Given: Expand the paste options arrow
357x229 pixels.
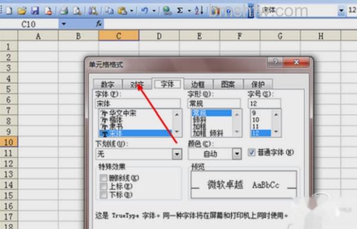Looking at the screenshot, I should point(131,11).
